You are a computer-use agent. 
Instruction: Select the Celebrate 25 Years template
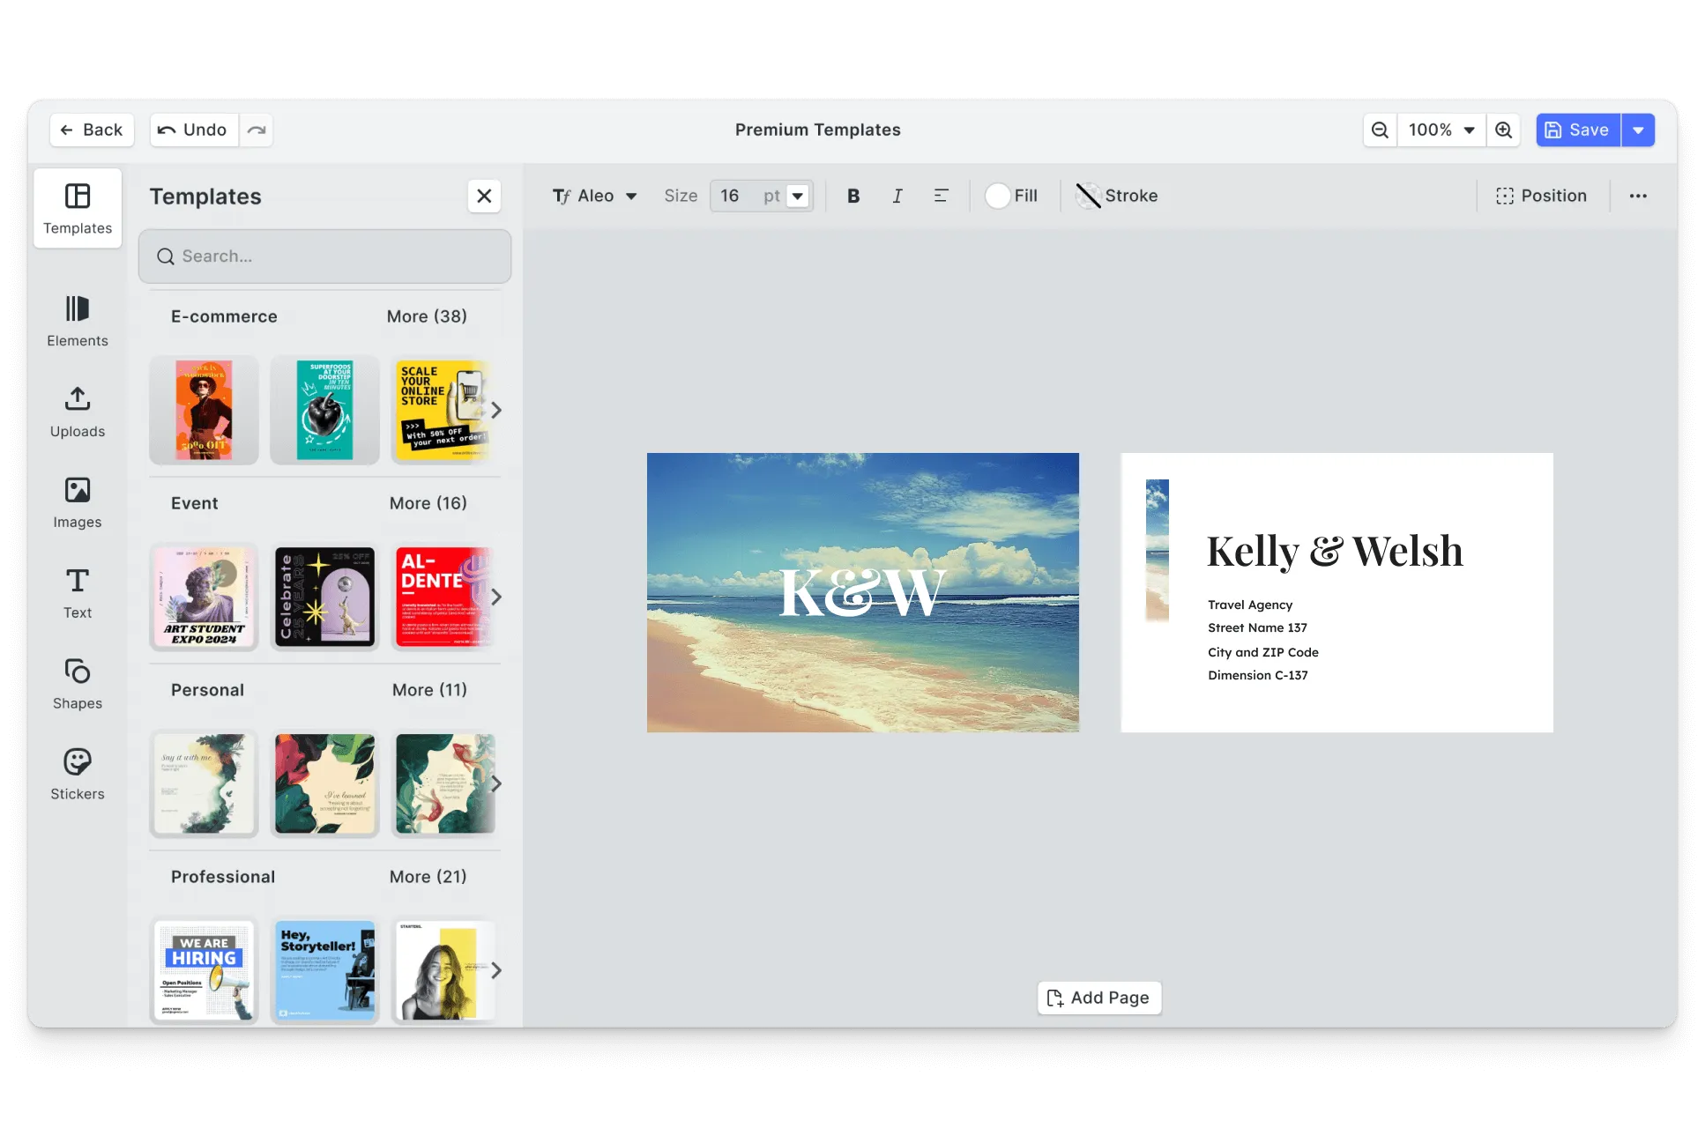click(x=324, y=597)
